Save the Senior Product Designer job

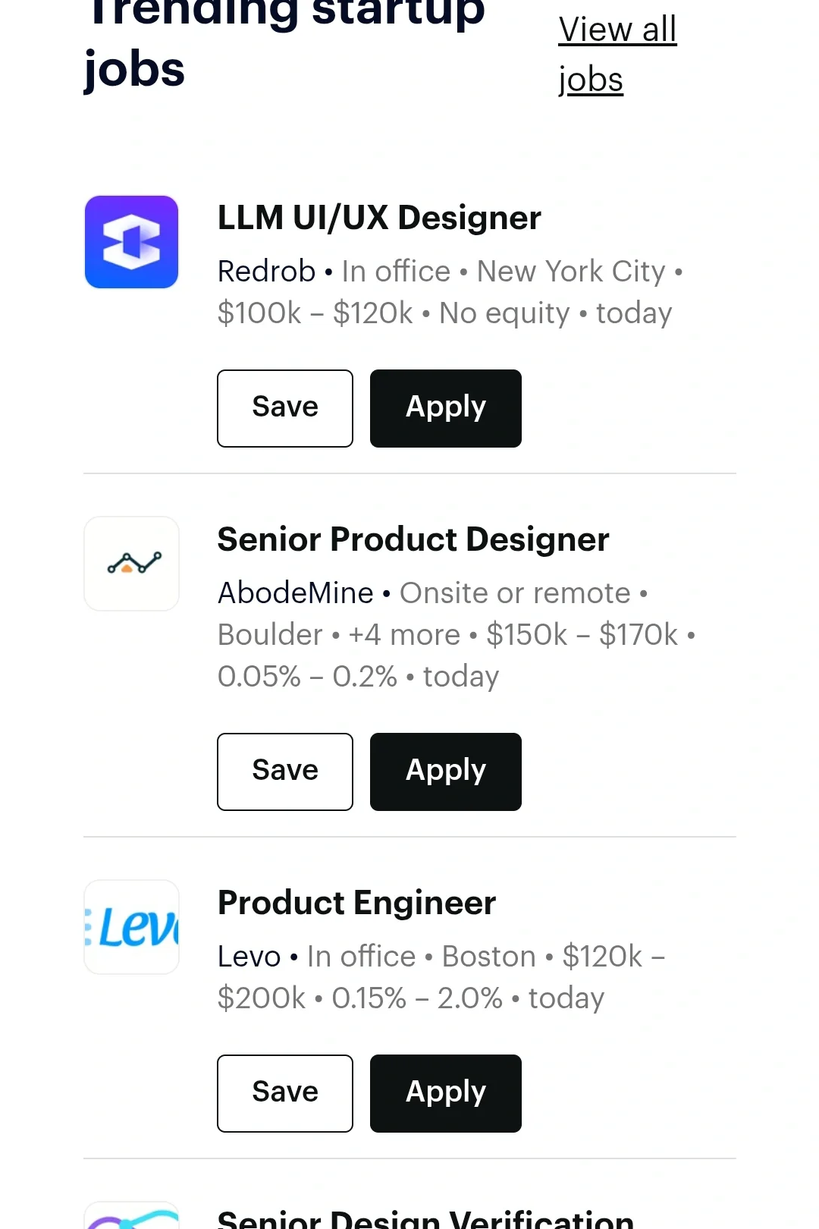[285, 772]
